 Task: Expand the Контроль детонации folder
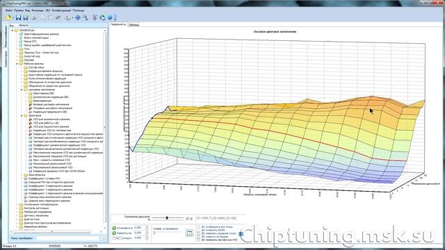pos(17,208)
